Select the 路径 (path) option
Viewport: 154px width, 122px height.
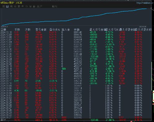click(55, 6)
